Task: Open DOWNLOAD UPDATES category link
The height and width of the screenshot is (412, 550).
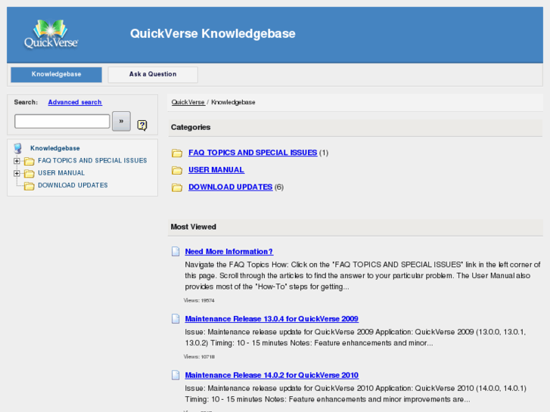Action: 231,187
